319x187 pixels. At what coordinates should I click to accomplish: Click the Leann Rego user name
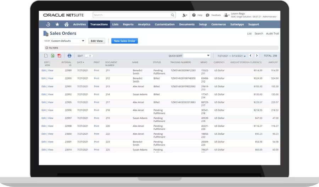(238, 13)
